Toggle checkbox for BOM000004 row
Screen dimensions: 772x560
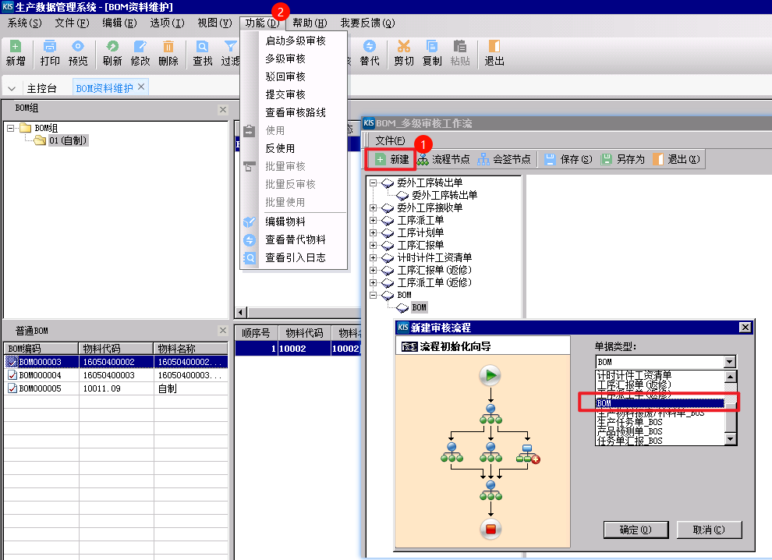[x=12, y=375]
